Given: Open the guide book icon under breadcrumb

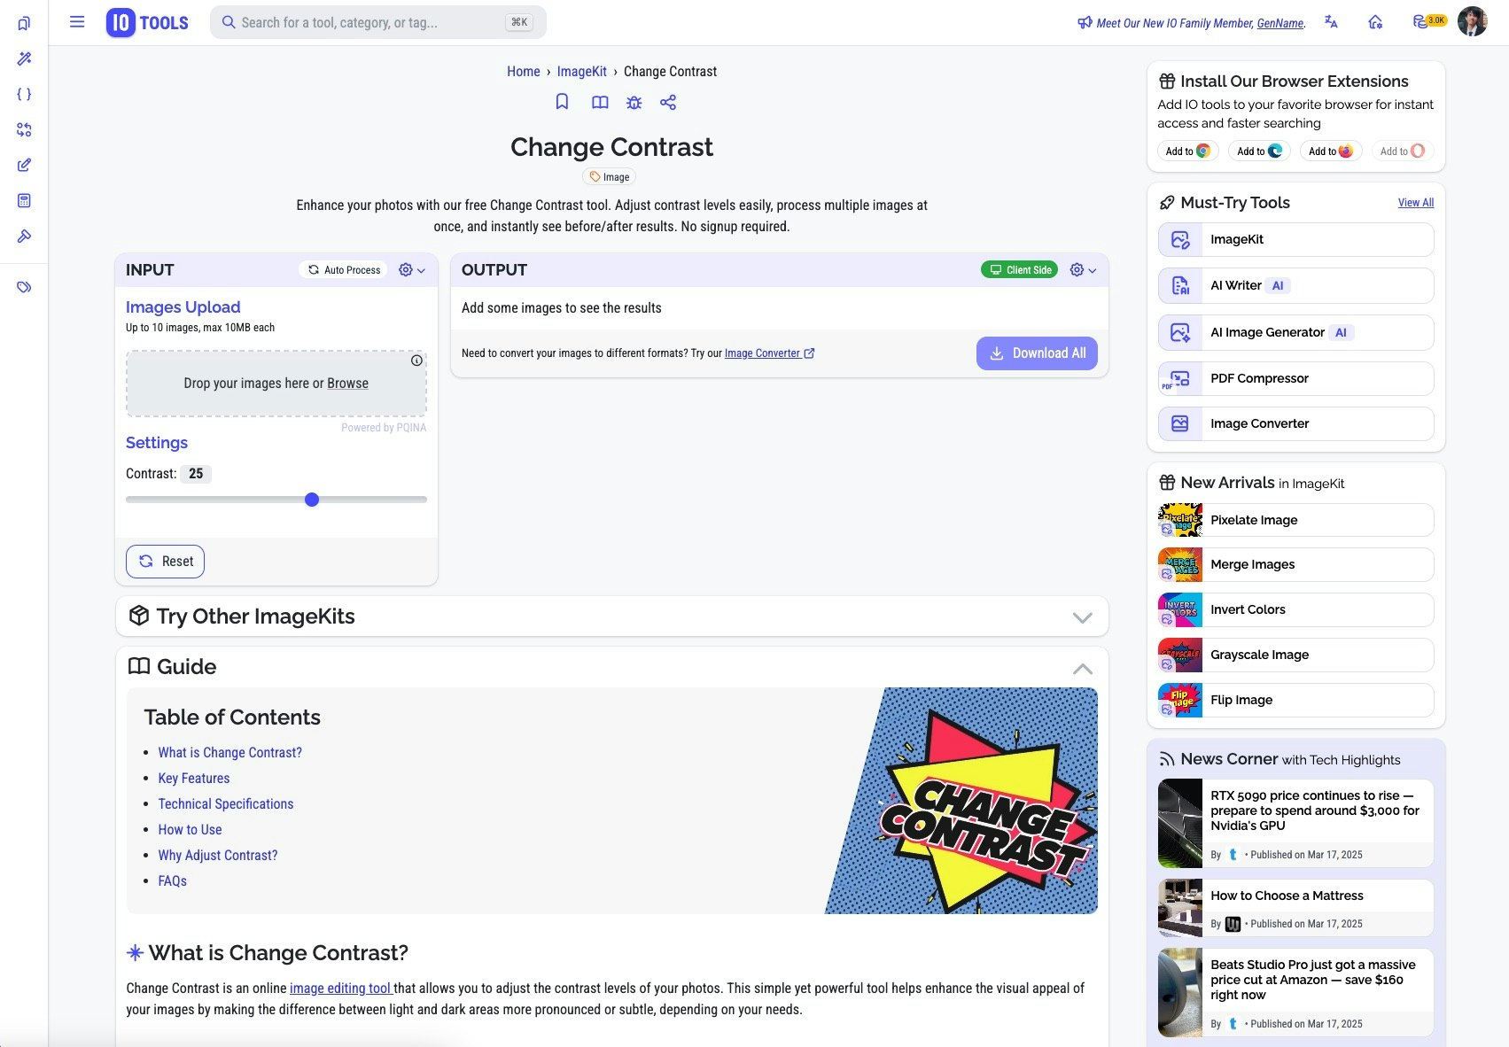Looking at the screenshot, I should [x=600, y=102].
